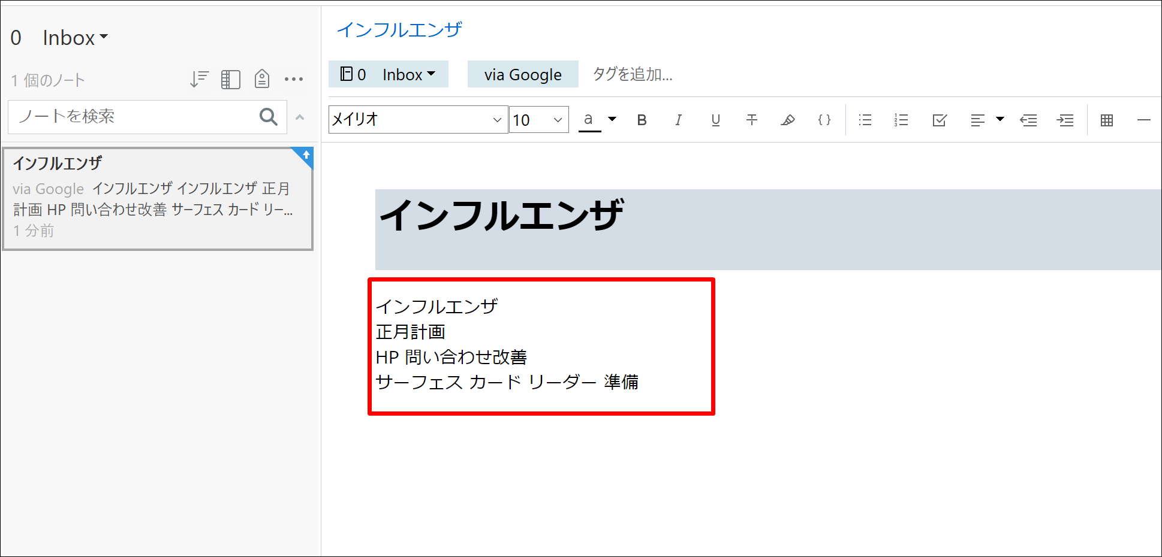Increase the indent level
This screenshot has height=557, width=1162.
(1065, 120)
